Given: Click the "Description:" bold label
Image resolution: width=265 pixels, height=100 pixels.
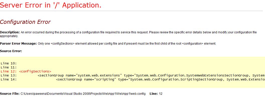Looking at the screenshot, I should (10, 32).
